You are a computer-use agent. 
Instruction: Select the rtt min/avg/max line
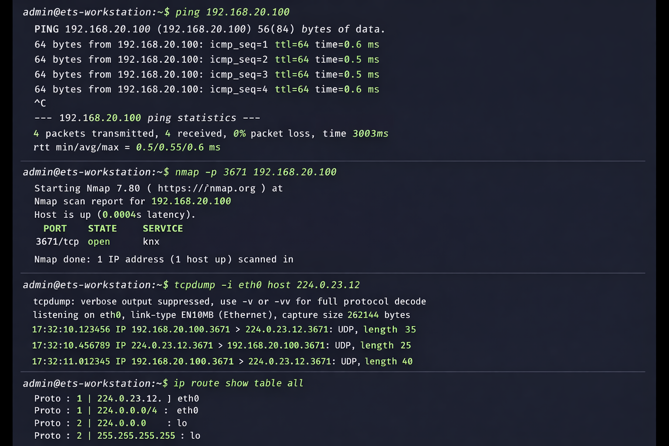click(126, 147)
